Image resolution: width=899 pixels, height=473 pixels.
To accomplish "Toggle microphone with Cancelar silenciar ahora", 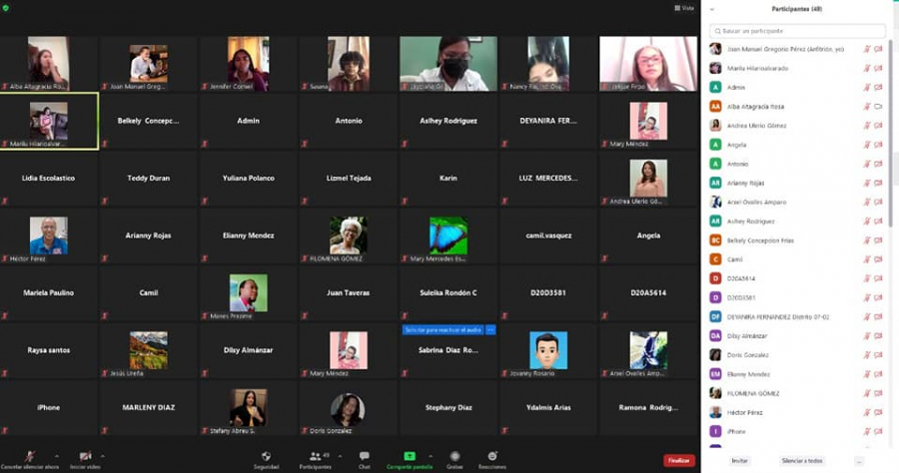I will [x=29, y=457].
